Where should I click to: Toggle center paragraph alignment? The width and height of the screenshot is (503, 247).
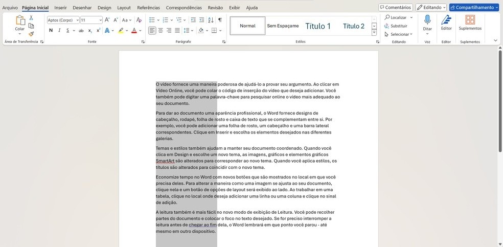(x=161, y=31)
